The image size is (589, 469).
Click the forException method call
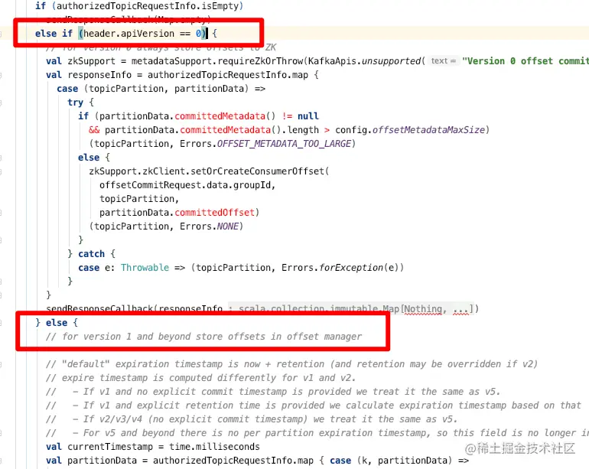coord(351,268)
